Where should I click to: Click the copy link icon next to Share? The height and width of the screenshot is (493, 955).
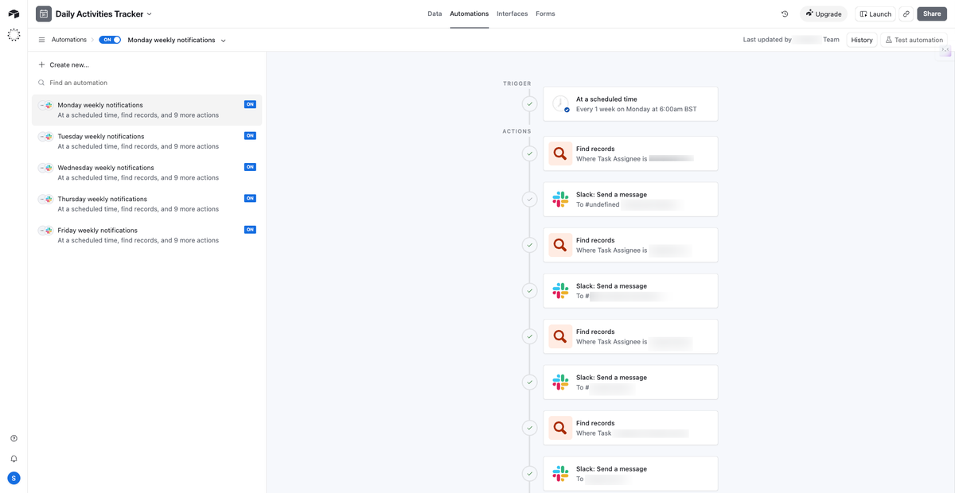(x=906, y=14)
